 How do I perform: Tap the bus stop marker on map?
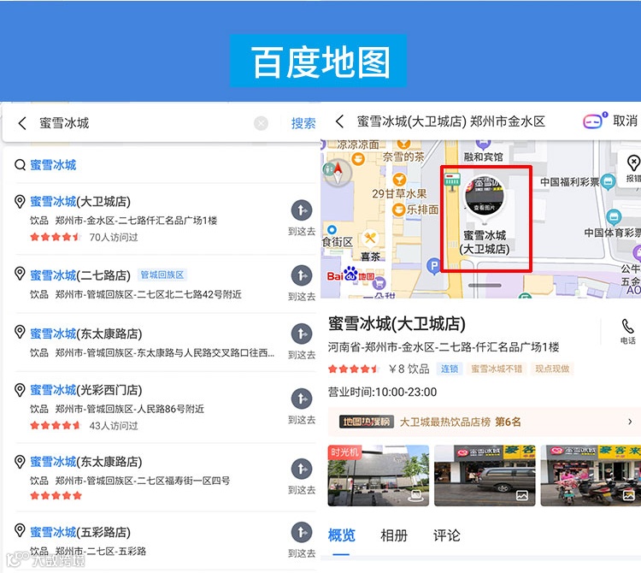[x=452, y=181]
